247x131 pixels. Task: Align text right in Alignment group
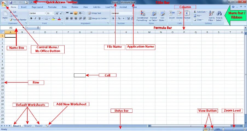[76, 18]
